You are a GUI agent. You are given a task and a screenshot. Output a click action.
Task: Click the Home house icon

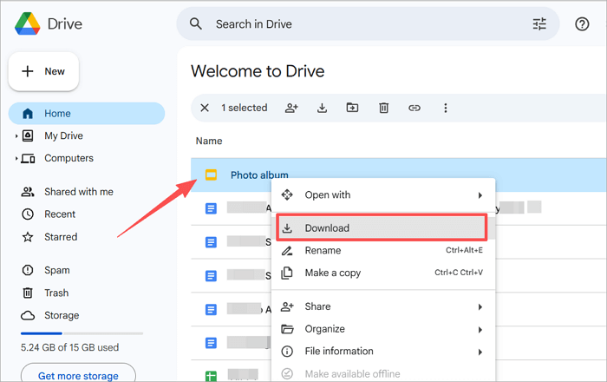pyautogui.click(x=28, y=114)
